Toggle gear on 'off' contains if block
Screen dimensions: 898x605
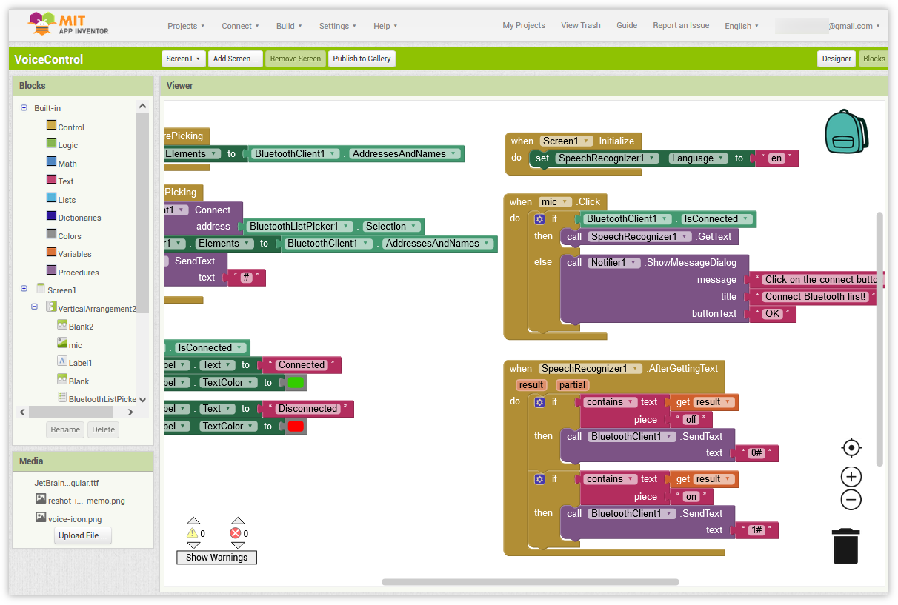tap(539, 402)
